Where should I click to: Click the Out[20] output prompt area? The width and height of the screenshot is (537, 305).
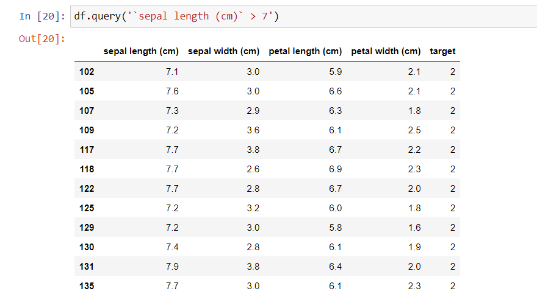coord(41,39)
